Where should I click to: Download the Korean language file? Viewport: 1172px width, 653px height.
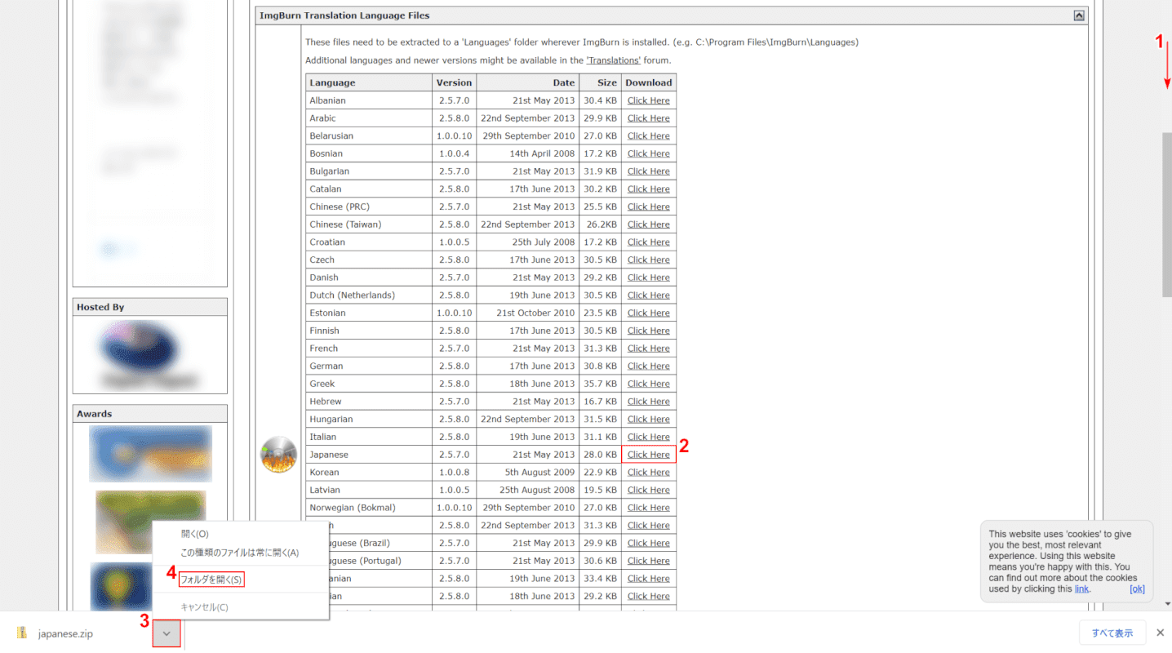(649, 473)
